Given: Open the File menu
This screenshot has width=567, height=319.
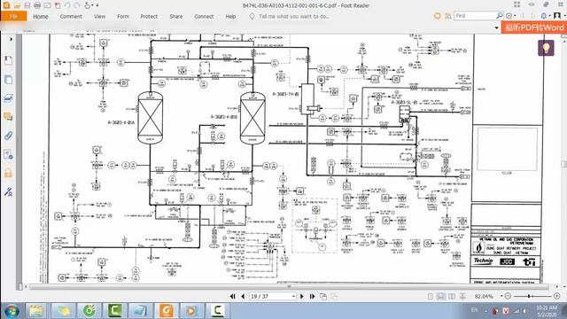Looking at the screenshot, I should point(14,16).
